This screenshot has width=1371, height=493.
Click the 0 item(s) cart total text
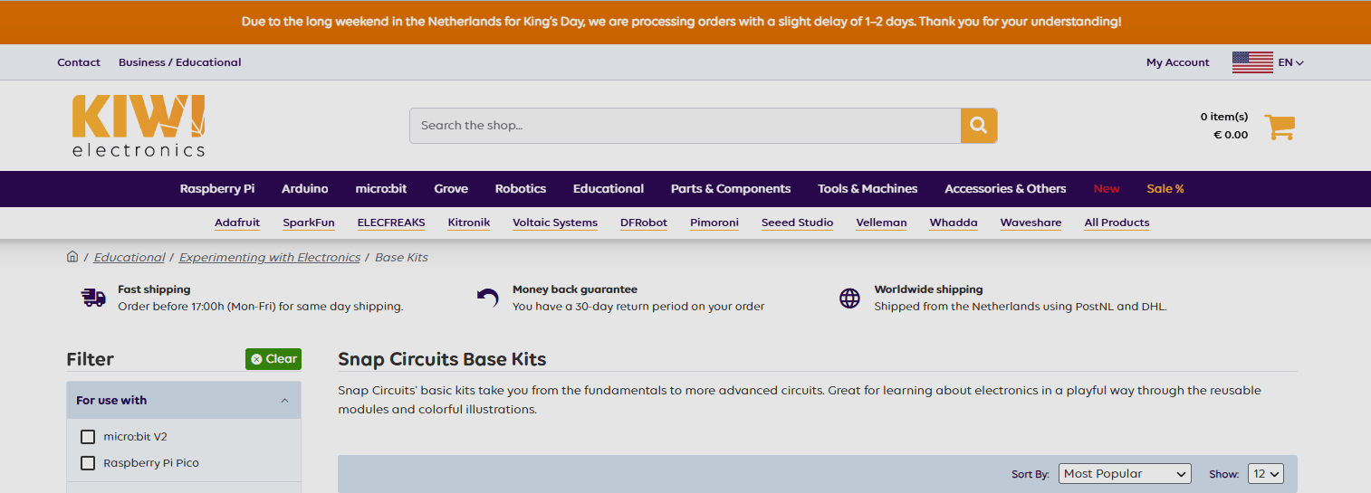(1224, 117)
